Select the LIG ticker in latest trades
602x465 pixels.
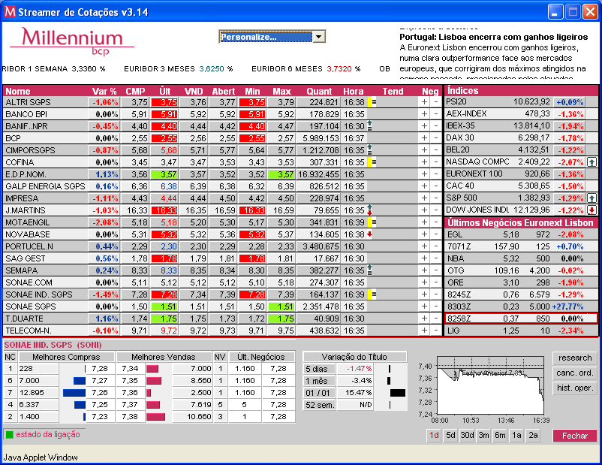453,331
